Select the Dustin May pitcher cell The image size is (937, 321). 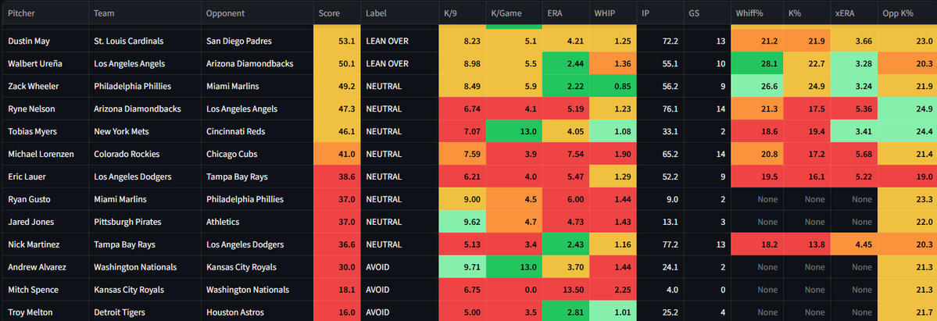pyautogui.click(x=45, y=41)
